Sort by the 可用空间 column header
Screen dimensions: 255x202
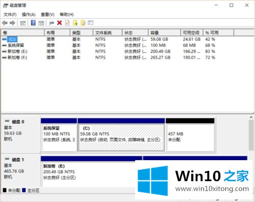pyautogui.click(x=192, y=33)
